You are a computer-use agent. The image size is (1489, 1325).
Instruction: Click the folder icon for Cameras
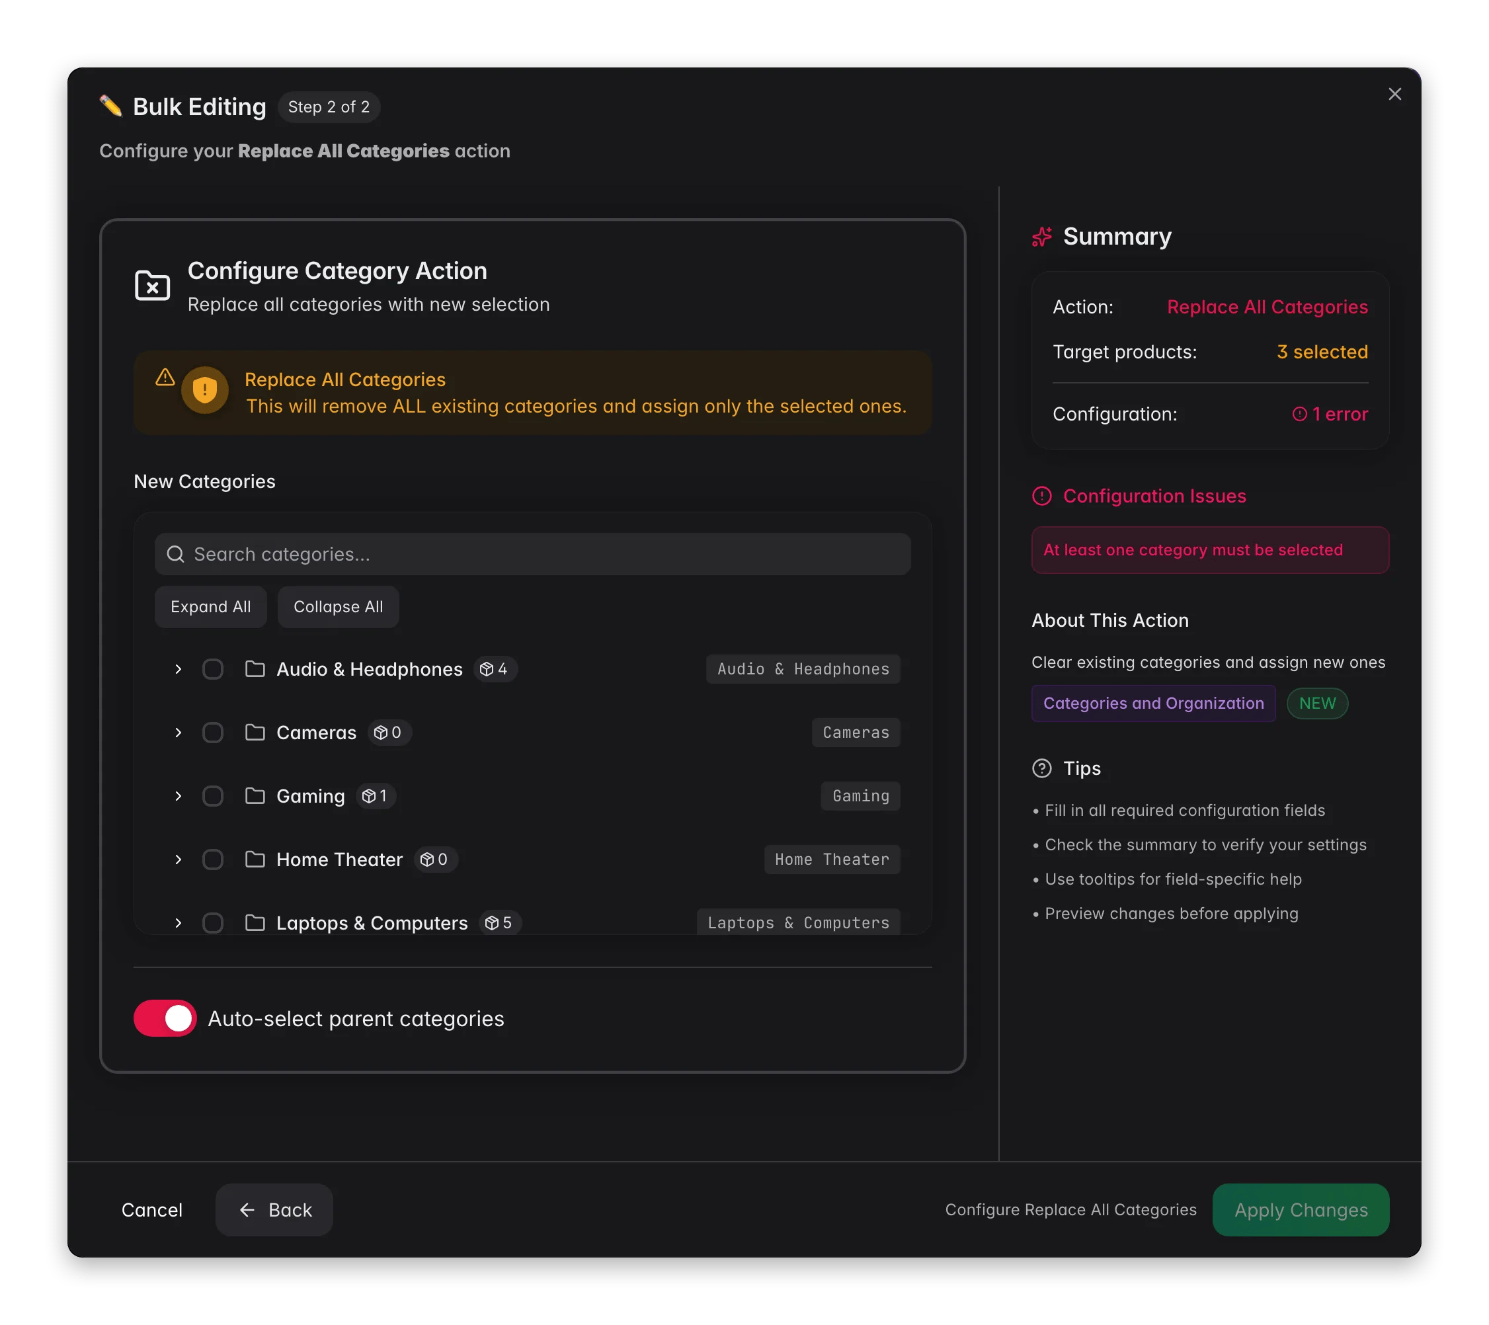pos(255,732)
